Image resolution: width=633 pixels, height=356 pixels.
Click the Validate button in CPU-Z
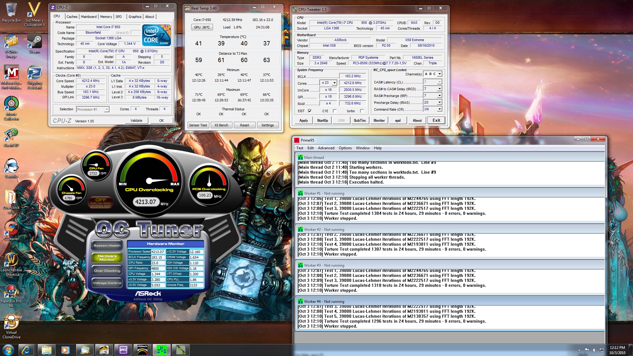click(136, 121)
